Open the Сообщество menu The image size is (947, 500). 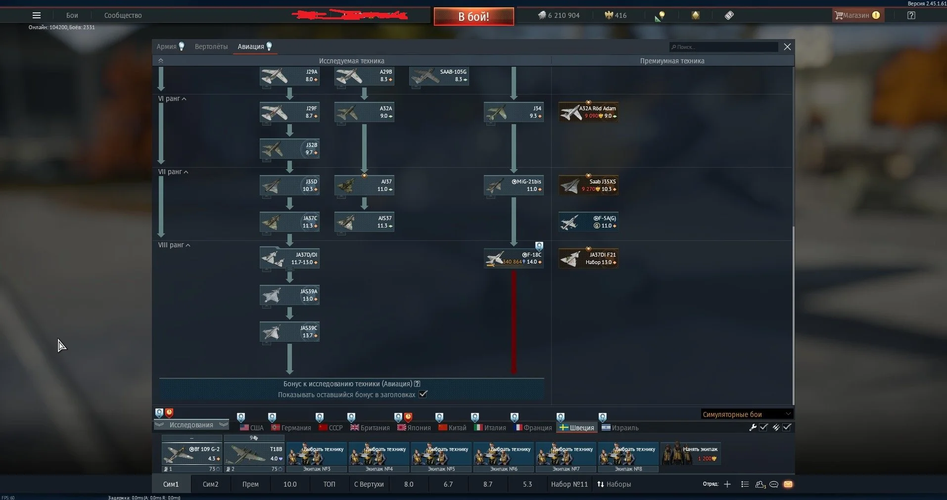click(123, 15)
